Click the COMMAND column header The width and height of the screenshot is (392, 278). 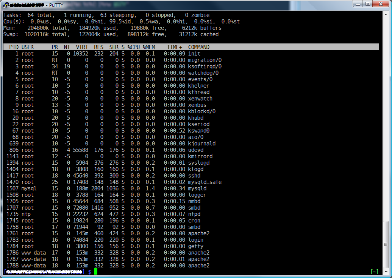coord(198,47)
